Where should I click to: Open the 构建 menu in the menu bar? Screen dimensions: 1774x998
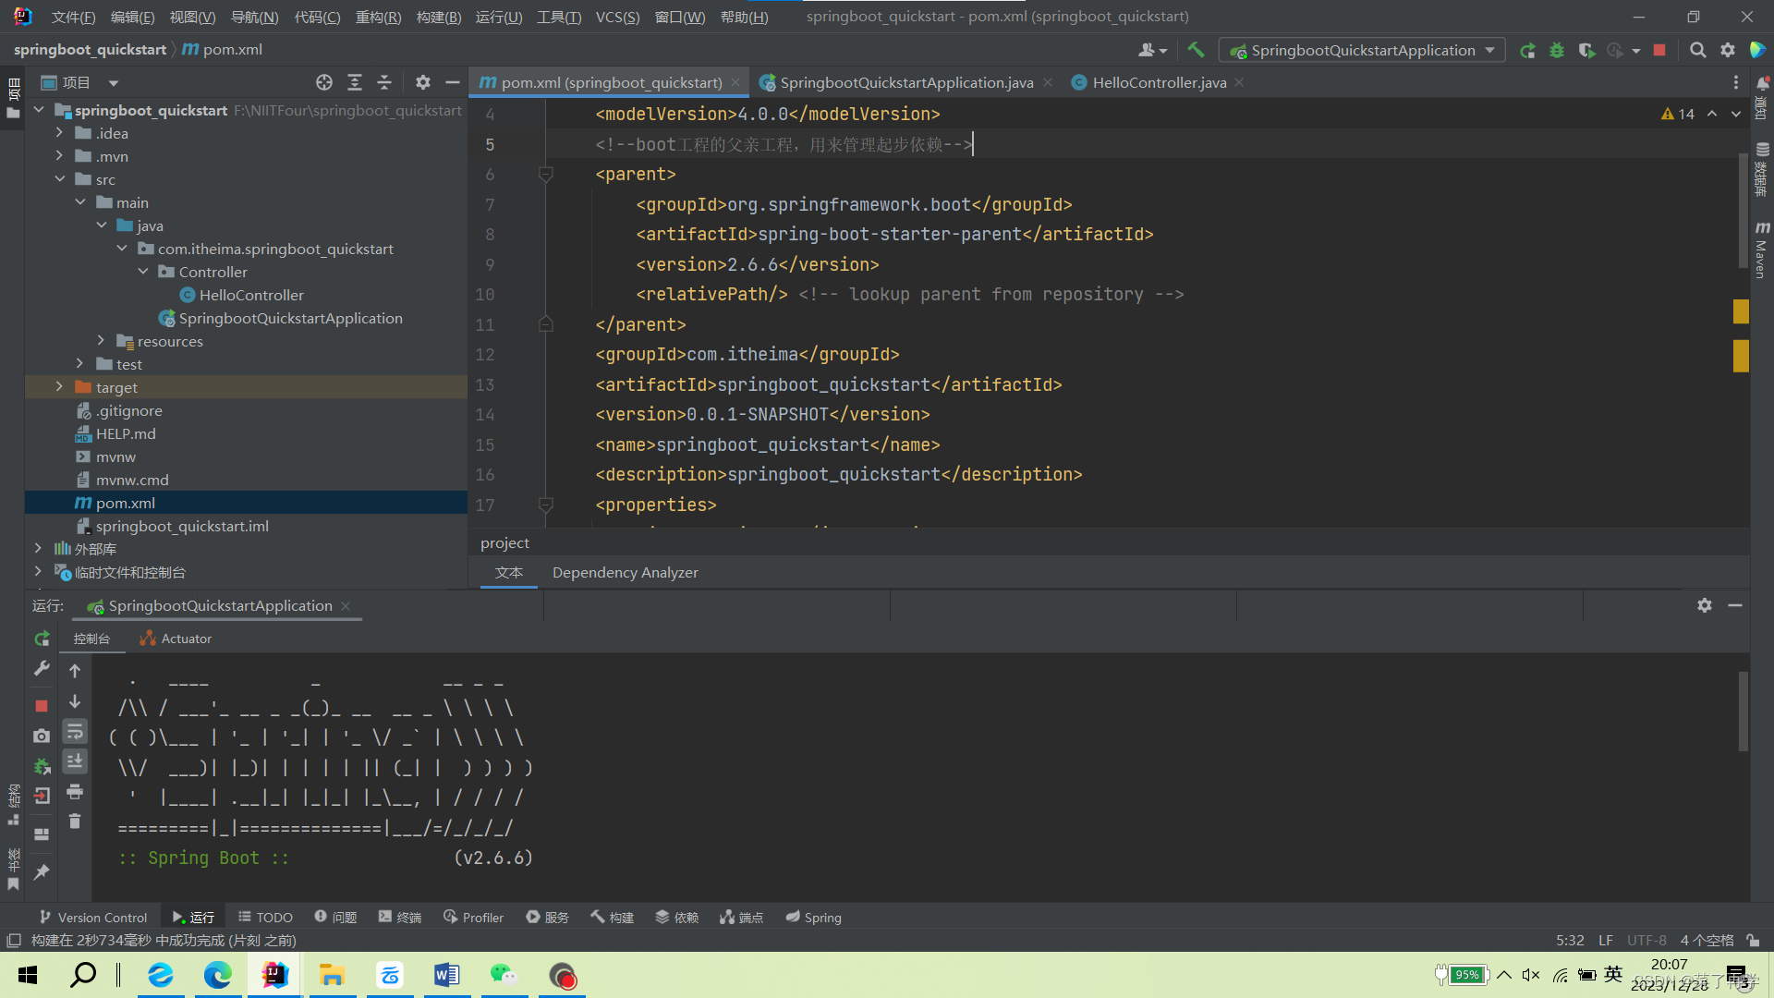pos(439,16)
